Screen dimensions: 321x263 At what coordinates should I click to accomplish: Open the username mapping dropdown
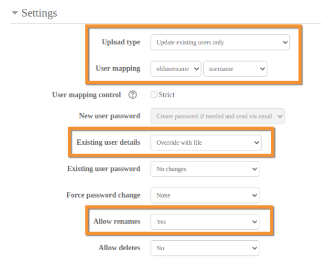235,69
